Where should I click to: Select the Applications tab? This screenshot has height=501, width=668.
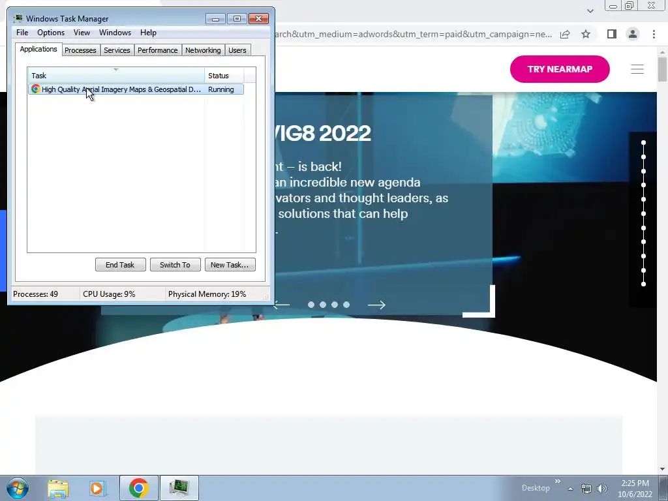38,49
